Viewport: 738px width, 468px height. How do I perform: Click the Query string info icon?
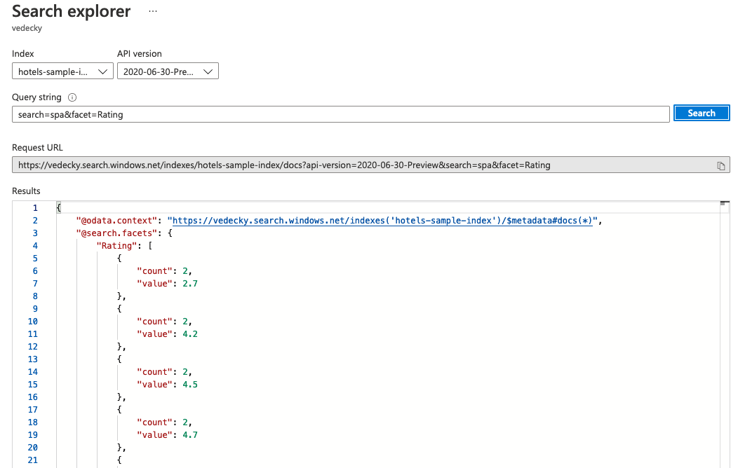(x=72, y=97)
